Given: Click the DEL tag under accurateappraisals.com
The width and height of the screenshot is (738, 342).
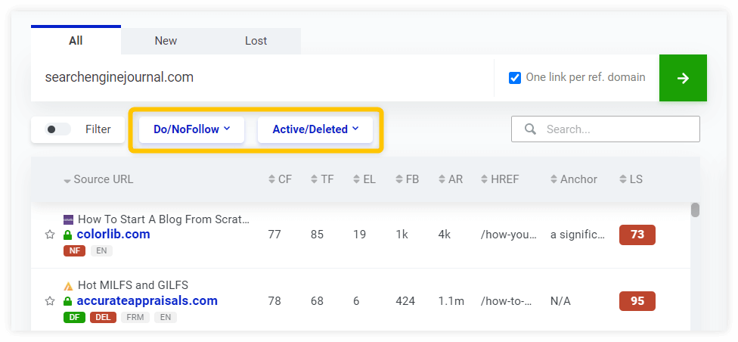Looking at the screenshot, I should pyautogui.click(x=103, y=318).
